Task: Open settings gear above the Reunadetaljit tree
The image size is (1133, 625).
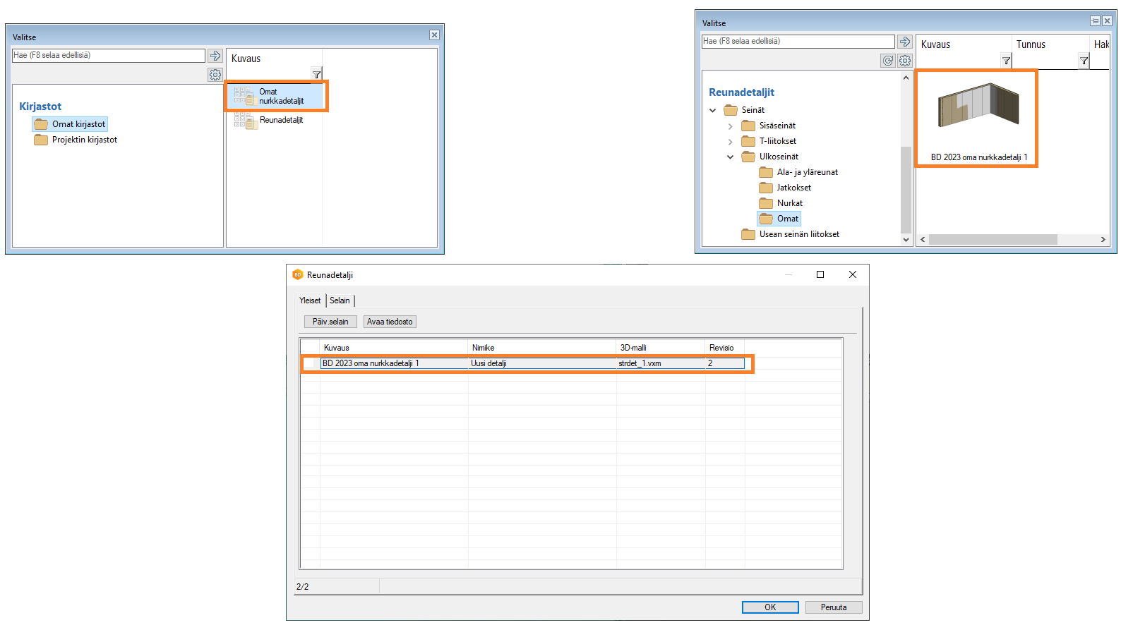Action: [x=905, y=61]
